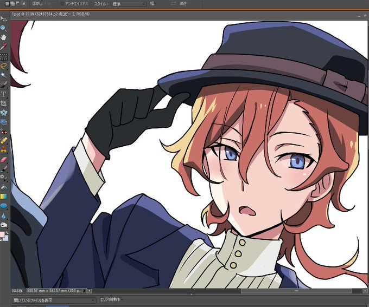Click the swap width and height arrows
This screenshot has height=307, width=369.
(x=174, y=4)
